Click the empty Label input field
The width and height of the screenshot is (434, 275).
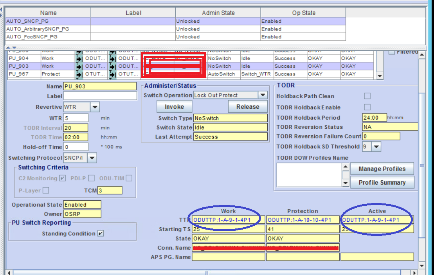click(x=100, y=96)
